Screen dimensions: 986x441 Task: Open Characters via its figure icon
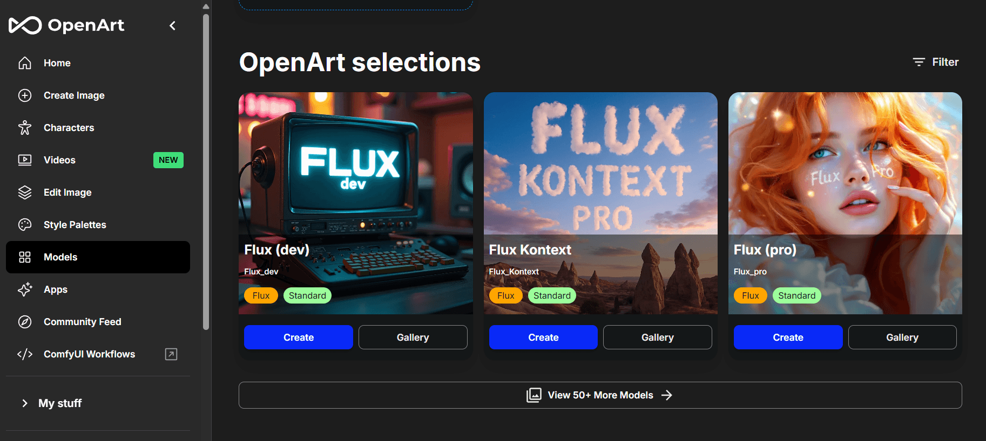pyautogui.click(x=25, y=128)
